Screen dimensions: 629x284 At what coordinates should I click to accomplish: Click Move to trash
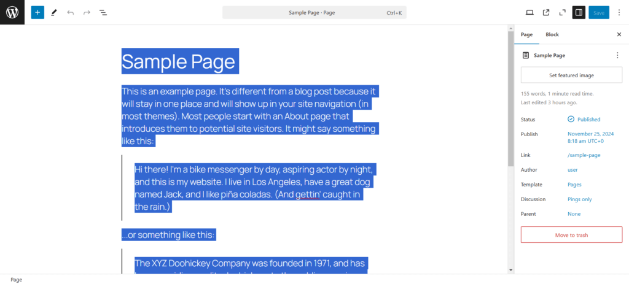click(x=571, y=235)
